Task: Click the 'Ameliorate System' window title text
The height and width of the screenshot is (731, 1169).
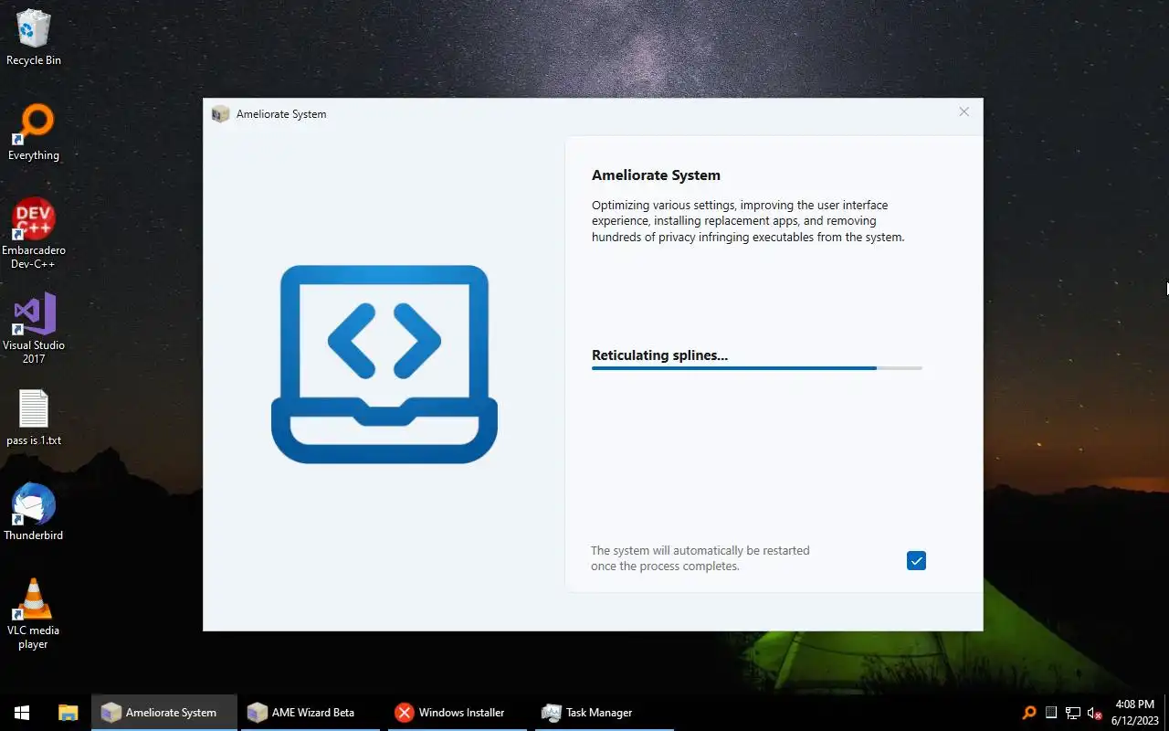Action: [281, 114]
